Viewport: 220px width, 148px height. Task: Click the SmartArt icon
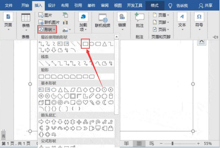click(x=66, y=15)
